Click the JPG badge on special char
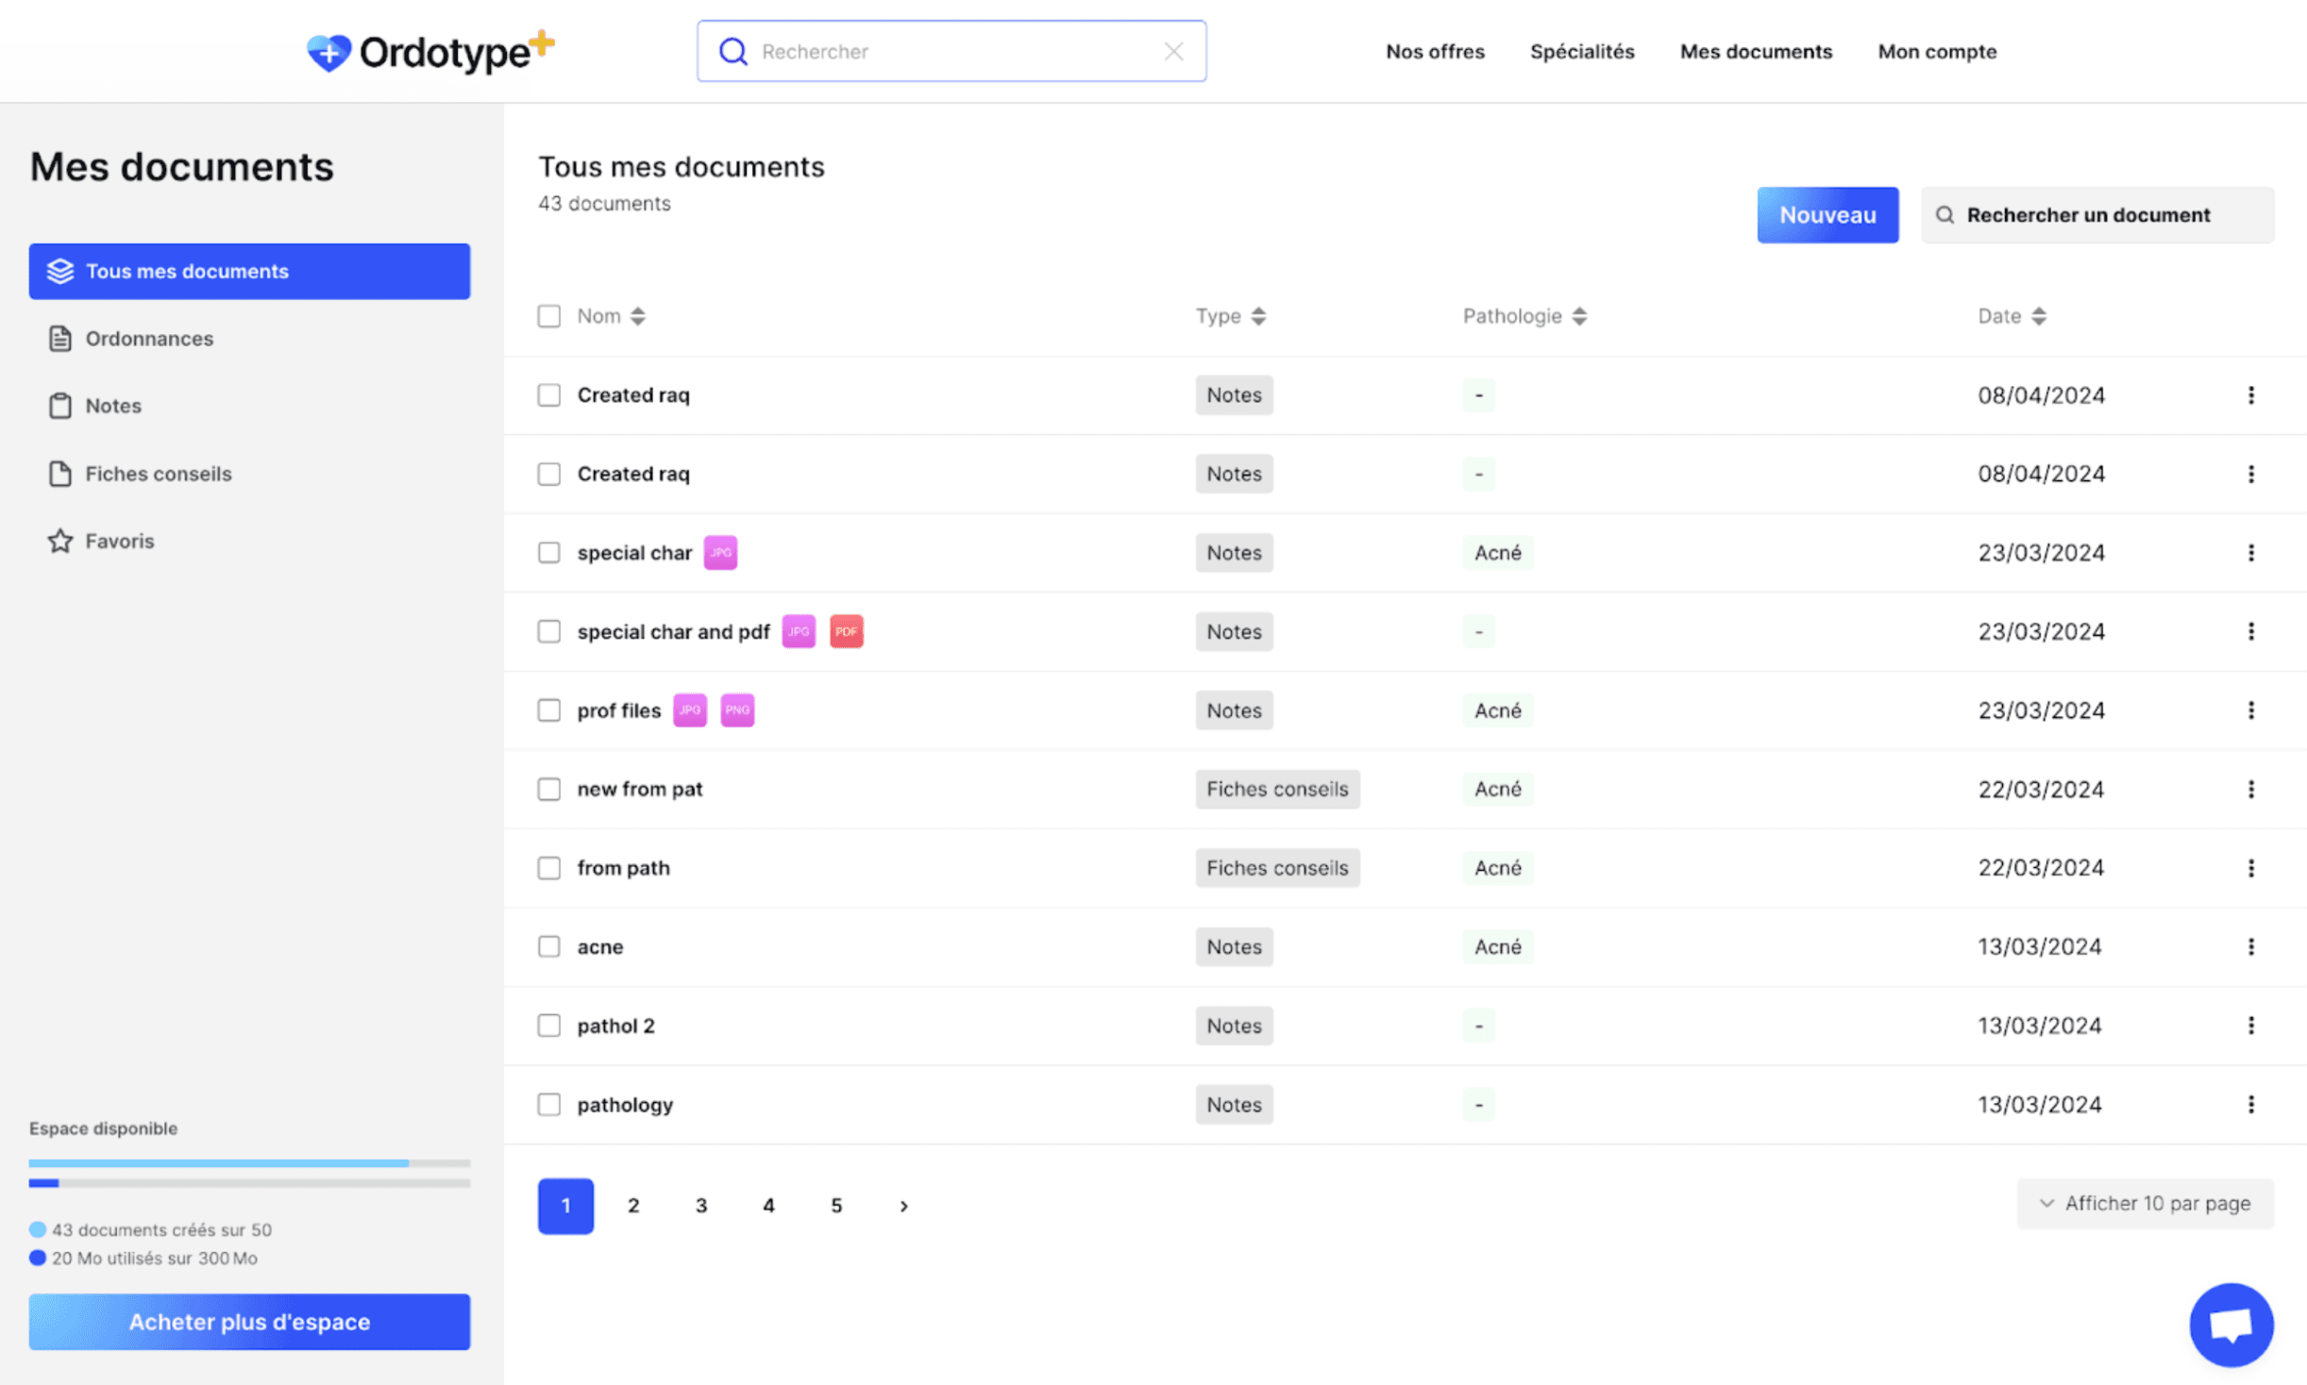Image resolution: width=2307 pixels, height=1385 pixels. [720, 553]
